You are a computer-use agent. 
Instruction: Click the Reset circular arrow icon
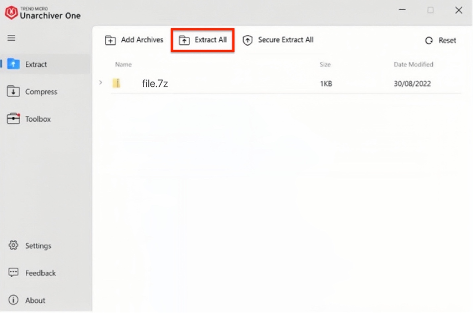tap(429, 41)
